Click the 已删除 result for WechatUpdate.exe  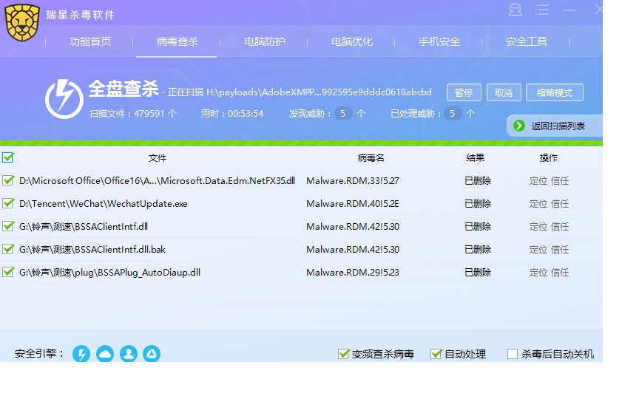tap(478, 204)
